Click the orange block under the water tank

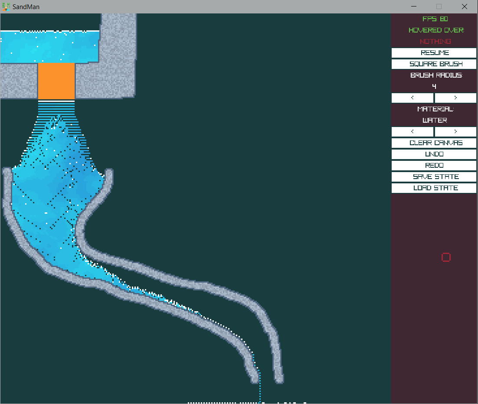tap(56, 81)
